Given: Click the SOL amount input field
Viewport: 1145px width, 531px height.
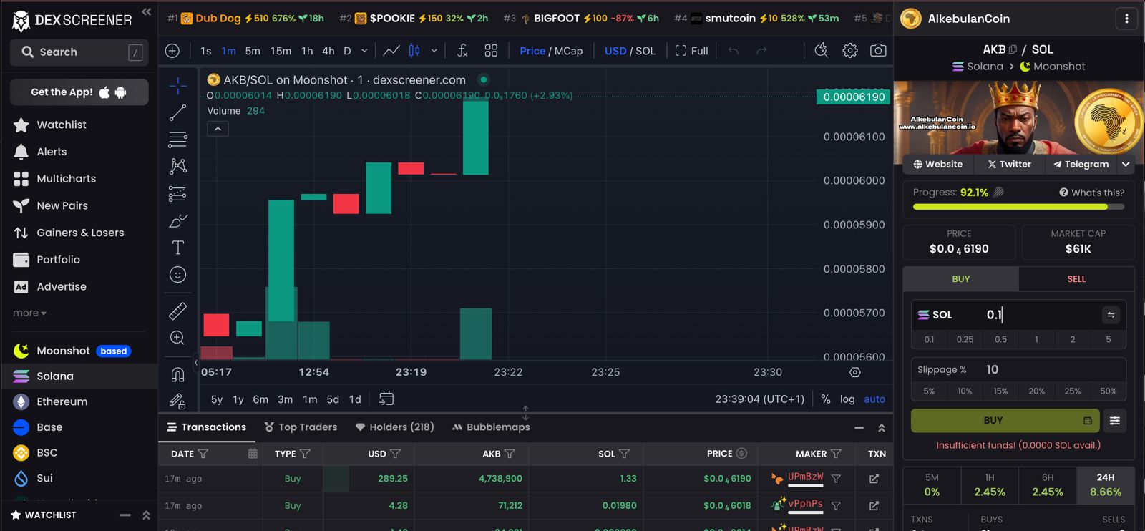Looking at the screenshot, I should [1041, 315].
